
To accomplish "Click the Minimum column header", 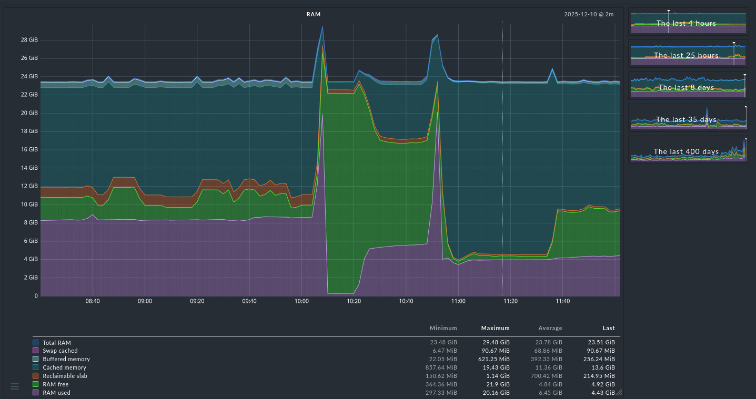I will (443, 328).
